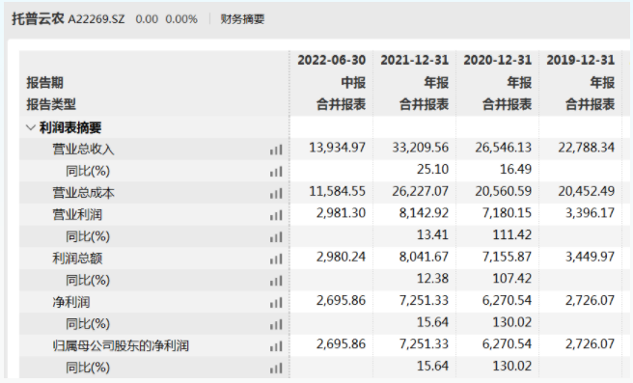Click chart icon next to 净利润

click(x=276, y=302)
